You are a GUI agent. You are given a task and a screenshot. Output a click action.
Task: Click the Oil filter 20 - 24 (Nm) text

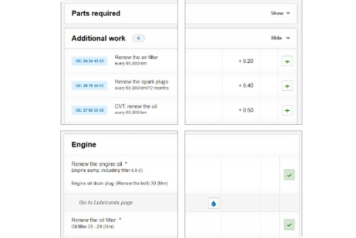pyautogui.click(x=93, y=226)
